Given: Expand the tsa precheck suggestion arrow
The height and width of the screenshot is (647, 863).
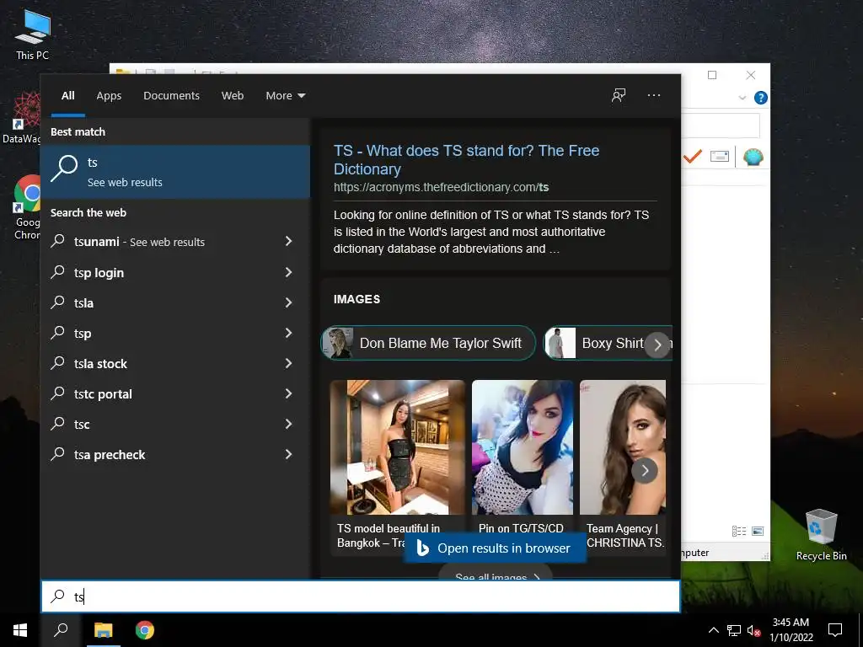Looking at the screenshot, I should [x=288, y=454].
